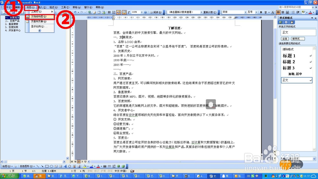
Task: Expand the View menu's hidden items
Action: [39, 31]
